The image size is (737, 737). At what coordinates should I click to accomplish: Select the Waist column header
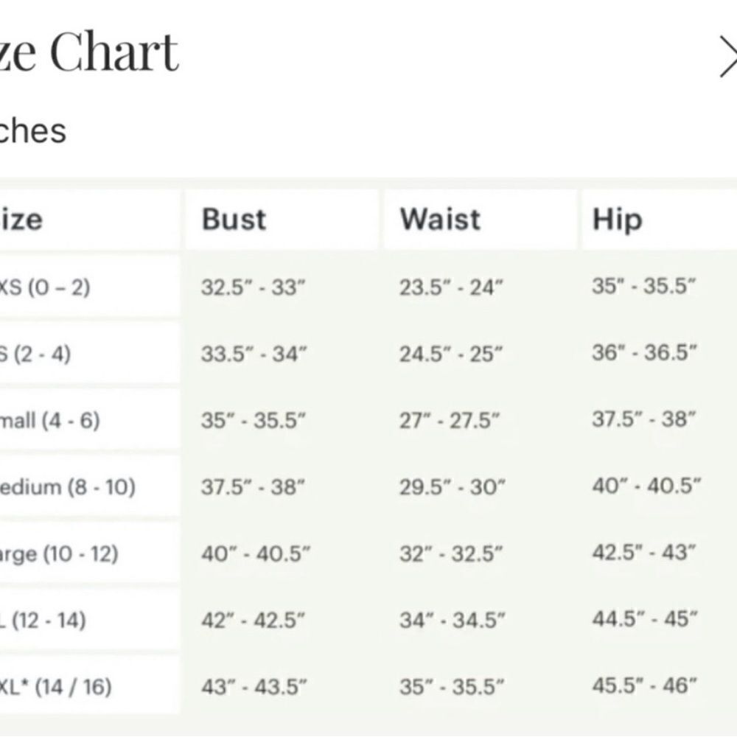pos(440,220)
